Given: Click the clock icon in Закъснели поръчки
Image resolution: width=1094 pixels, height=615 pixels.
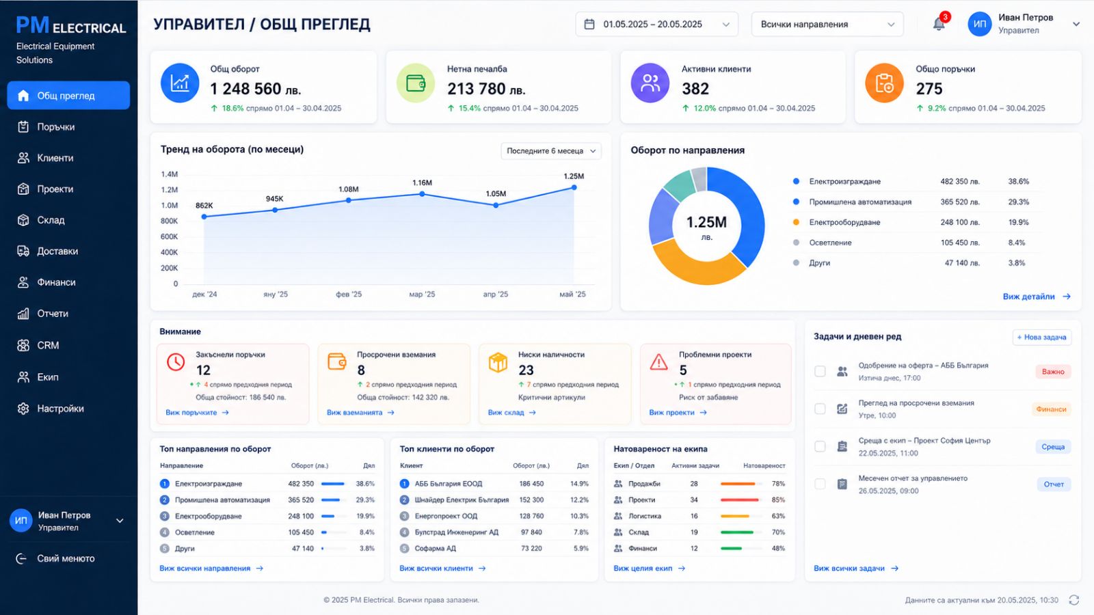Looking at the screenshot, I should (x=176, y=361).
